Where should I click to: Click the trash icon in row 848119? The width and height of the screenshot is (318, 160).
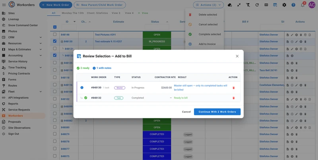[297, 70]
